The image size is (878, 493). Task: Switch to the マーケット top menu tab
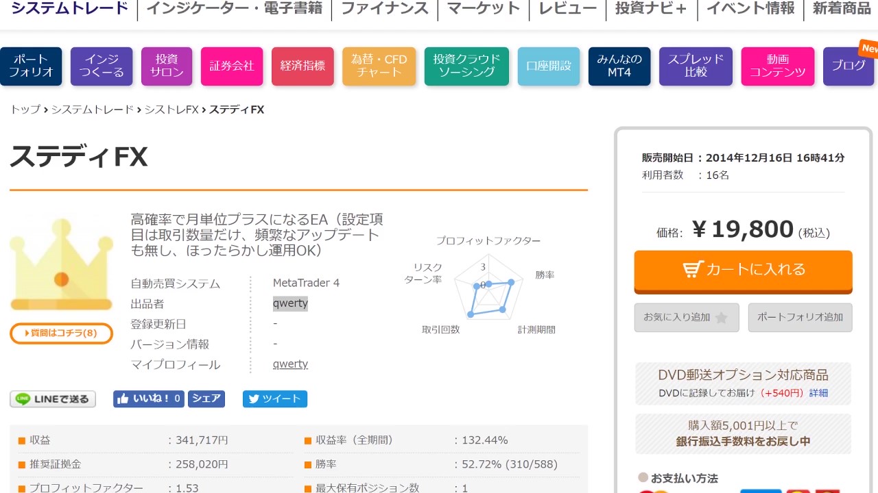coord(484,9)
